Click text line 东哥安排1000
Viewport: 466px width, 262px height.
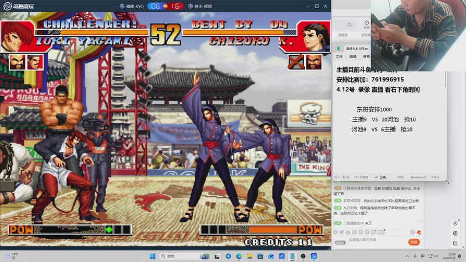374,109
